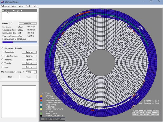Image resolution: width=163 pixels, height=122 pixels.
Task: Open the Defragmentation menu
Action: coord(9,6)
